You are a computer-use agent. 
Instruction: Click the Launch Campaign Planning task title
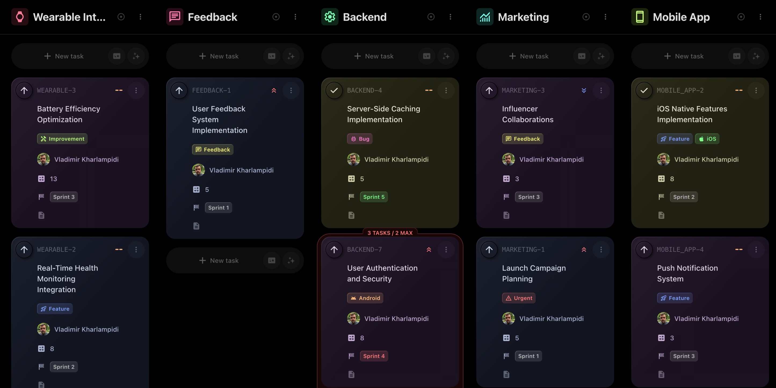coord(534,273)
